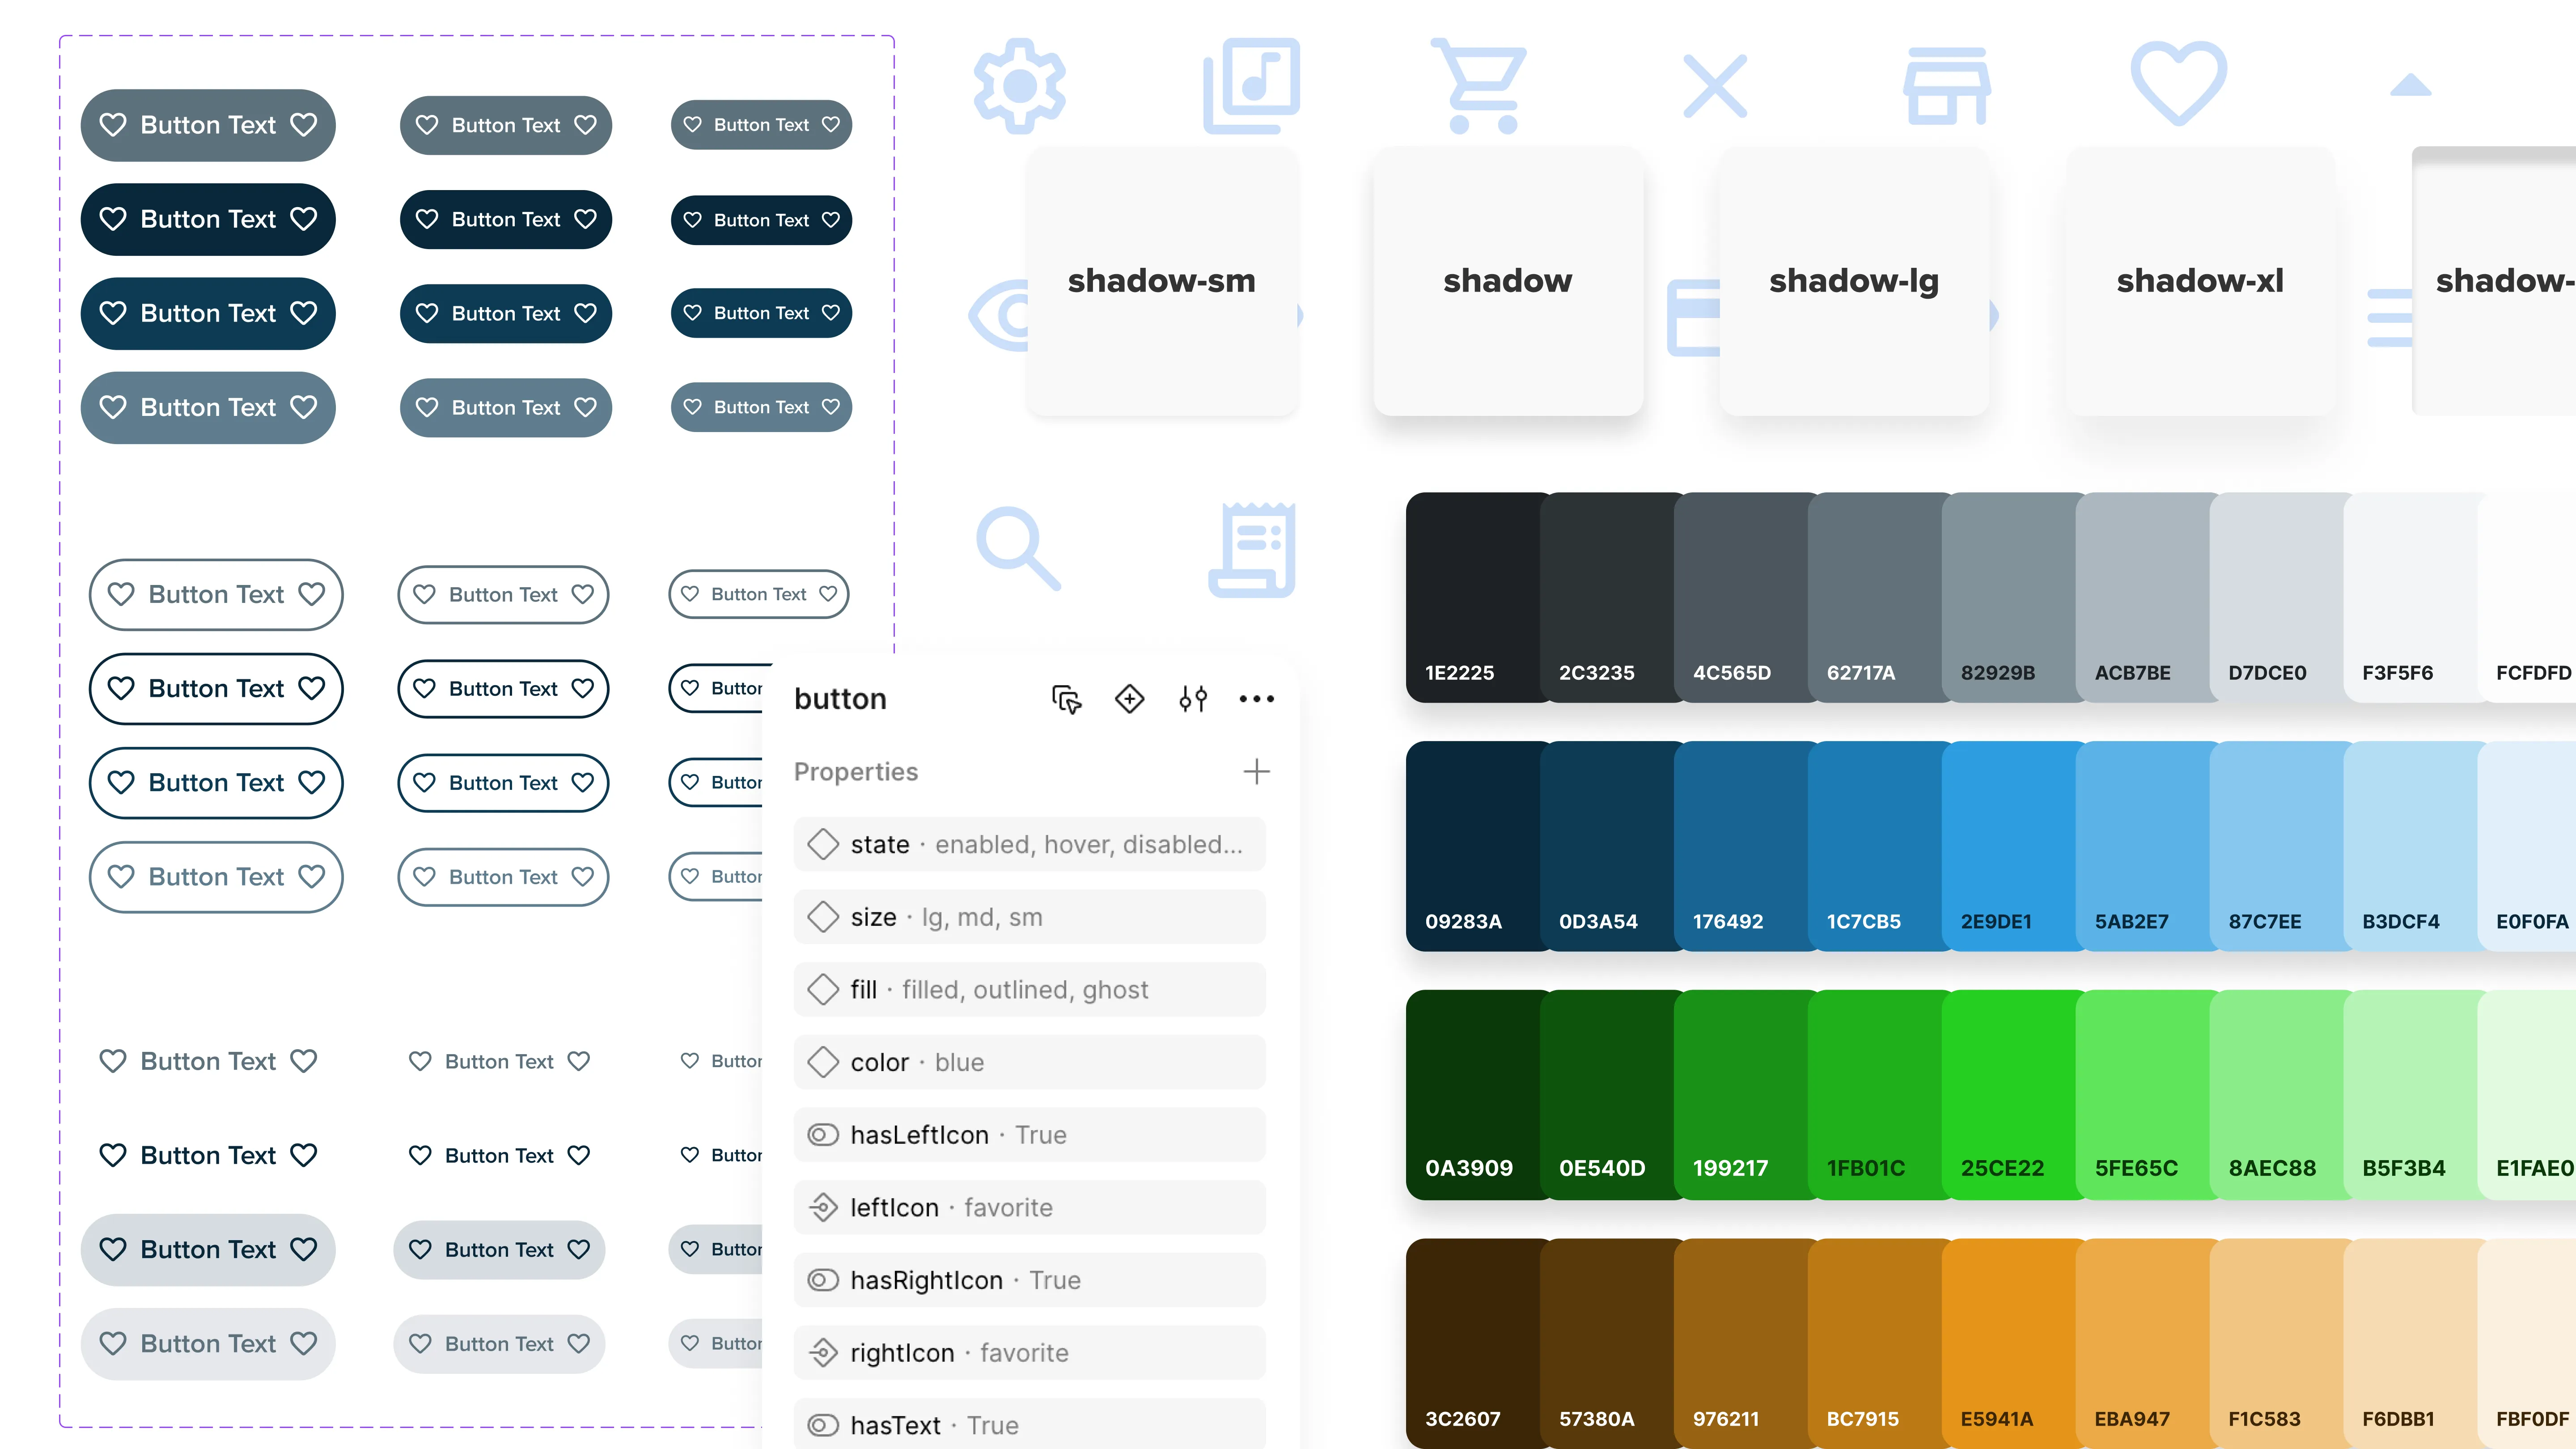Image resolution: width=2576 pixels, height=1449 pixels.
Task: Open the properties adjust sliders icon
Action: click(x=1193, y=698)
